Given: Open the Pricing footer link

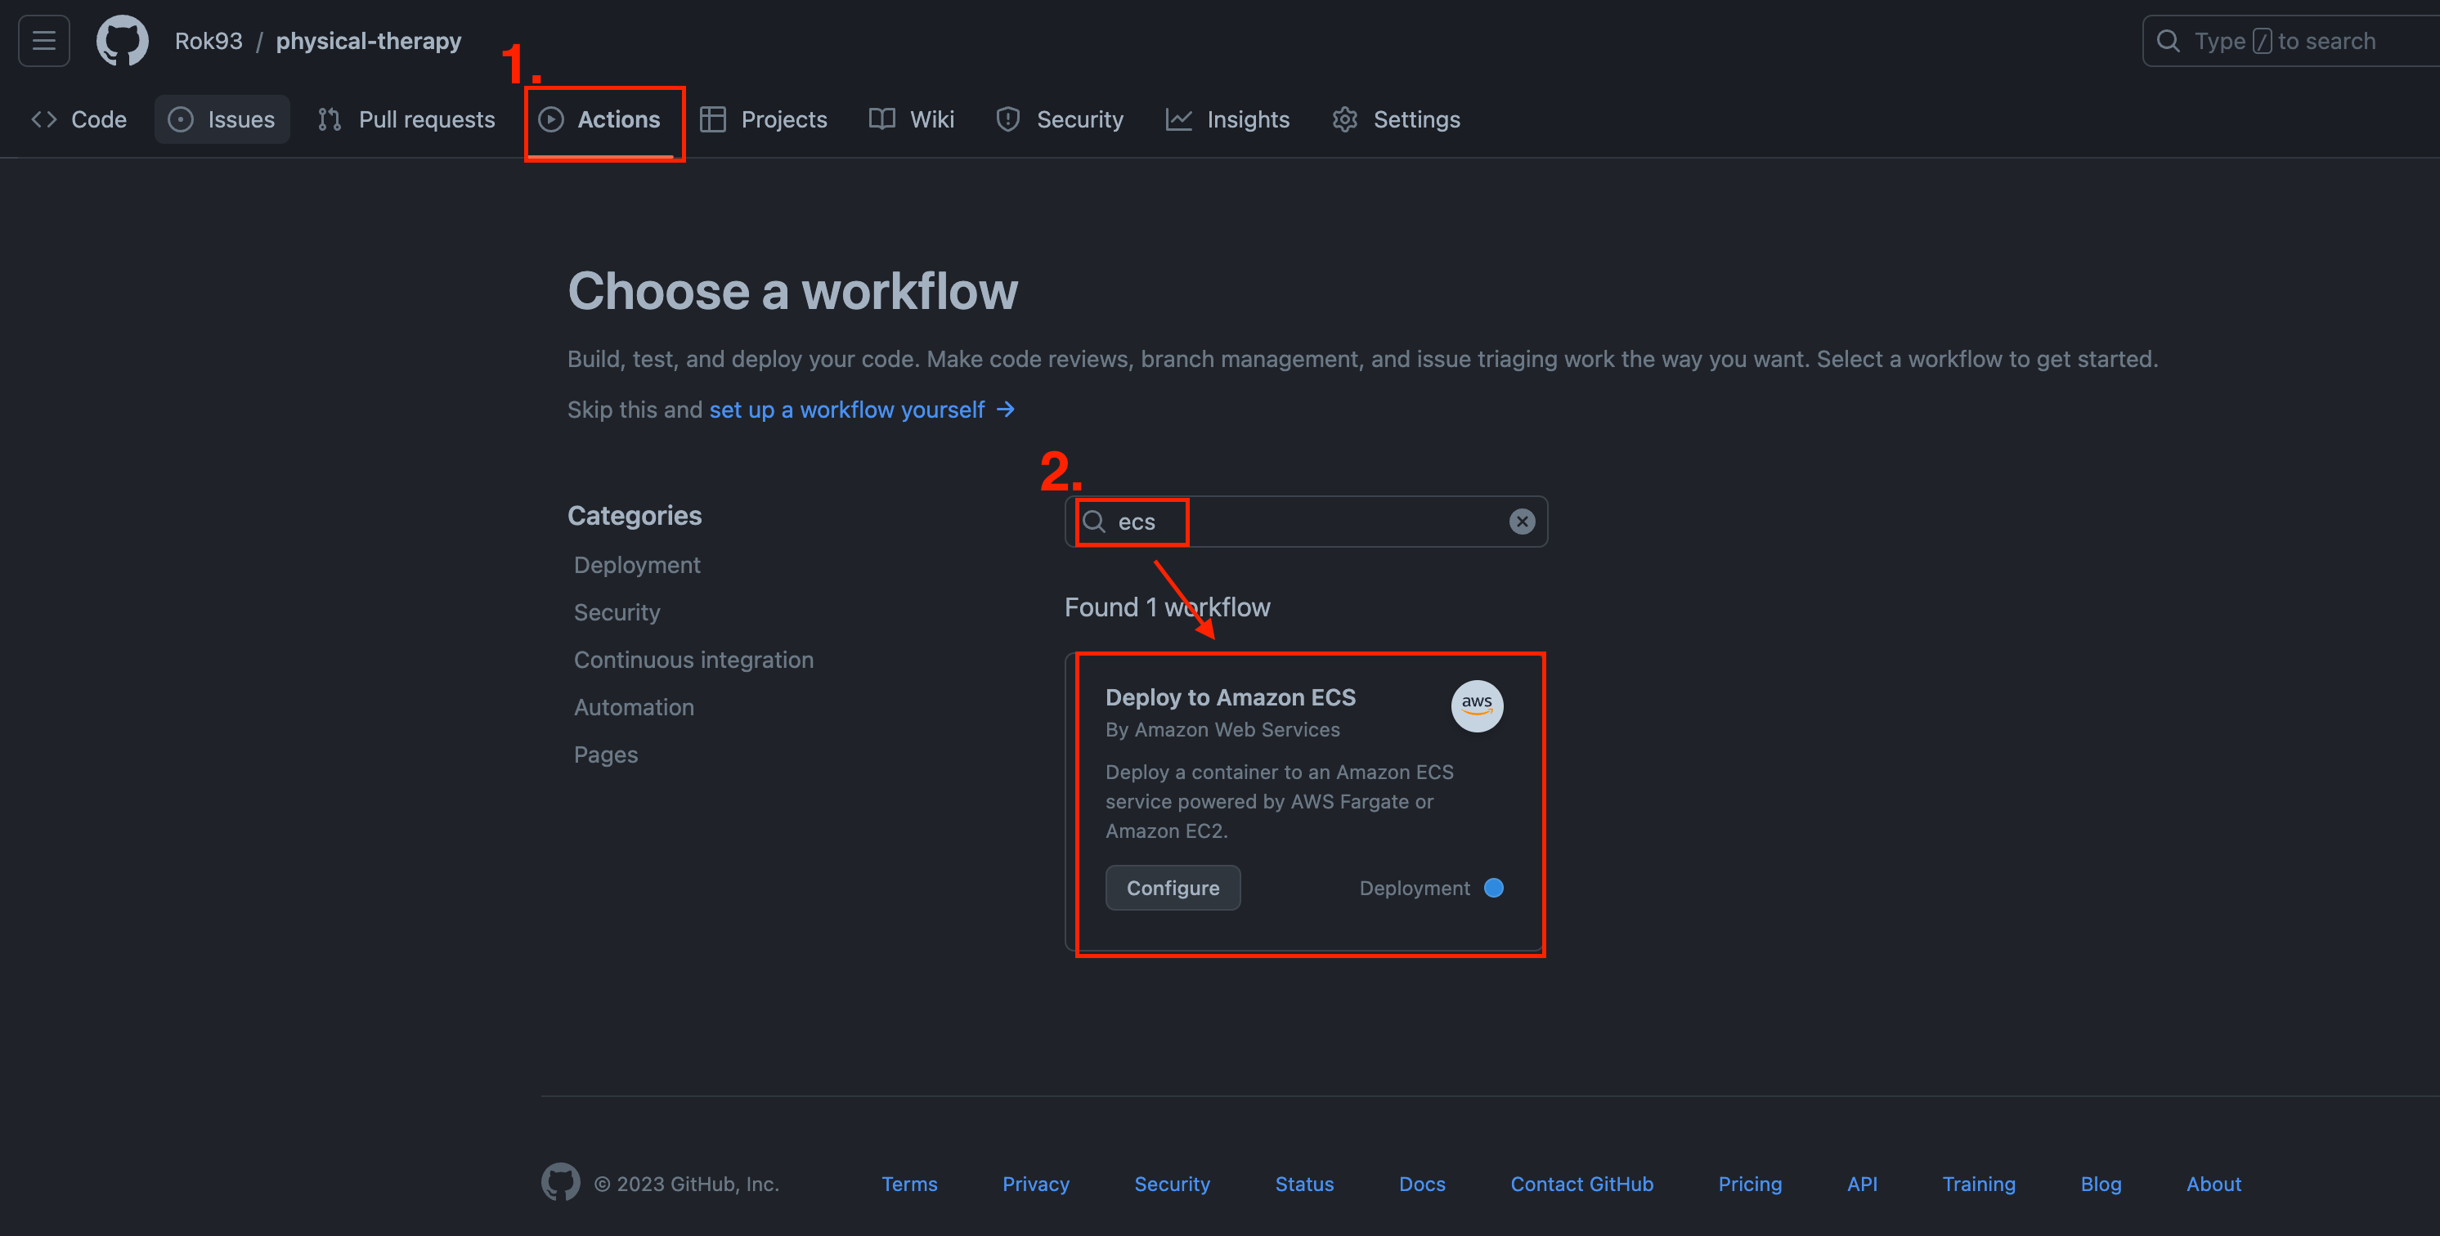Looking at the screenshot, I should coord(1750,1183).
